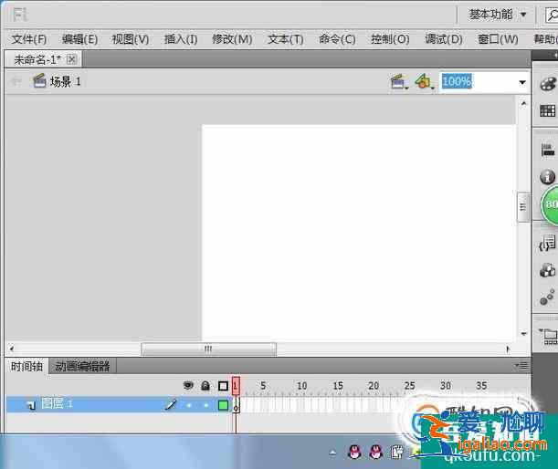This screenshot has height=469, width=558.
Task: Open the 文本(T) menu
Action: 286,38
